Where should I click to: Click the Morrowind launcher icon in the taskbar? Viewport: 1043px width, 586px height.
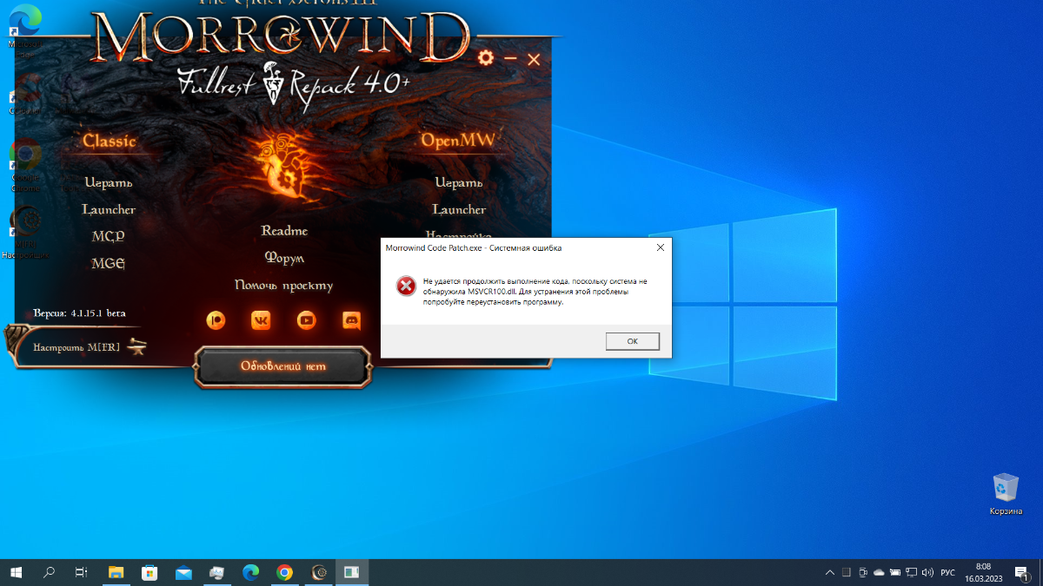(x=319, y=573)
